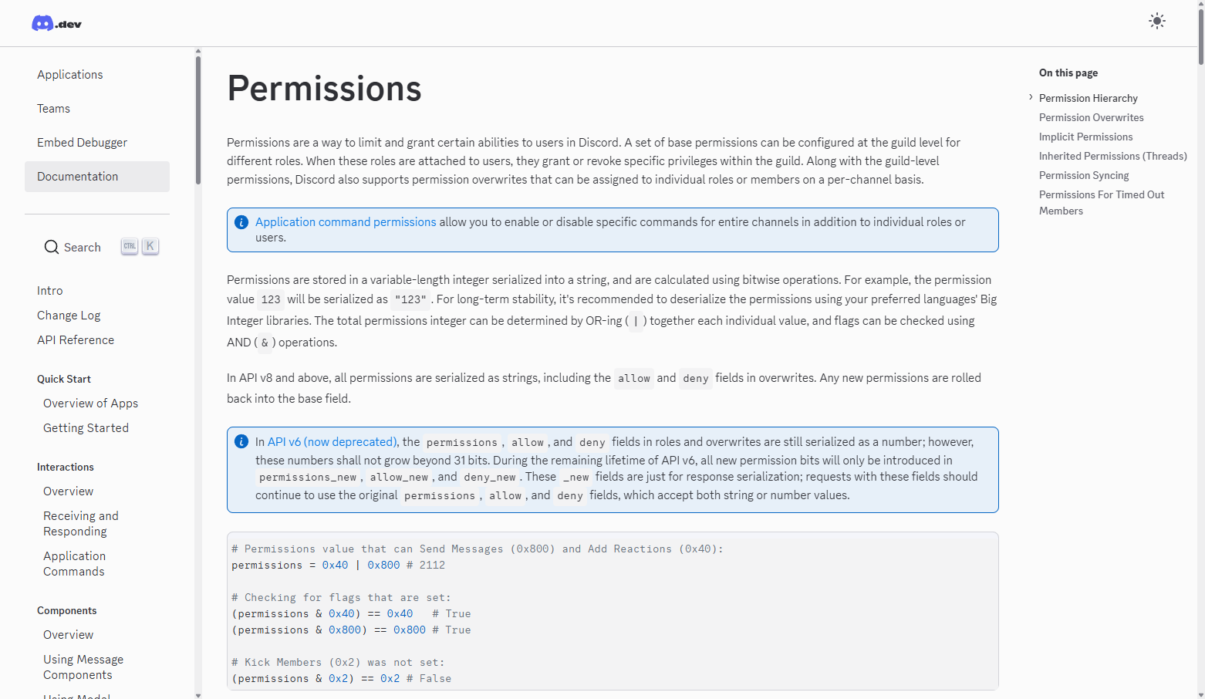The height and width of the screenshot is (699, 1205).
Task: Follow the Application command permissions link
Action: click(x=345, y=221)
